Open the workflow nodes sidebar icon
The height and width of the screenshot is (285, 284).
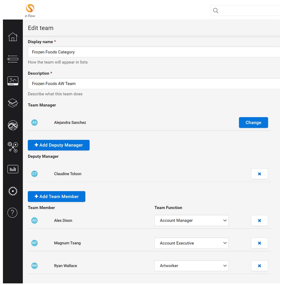pos(13,147)
